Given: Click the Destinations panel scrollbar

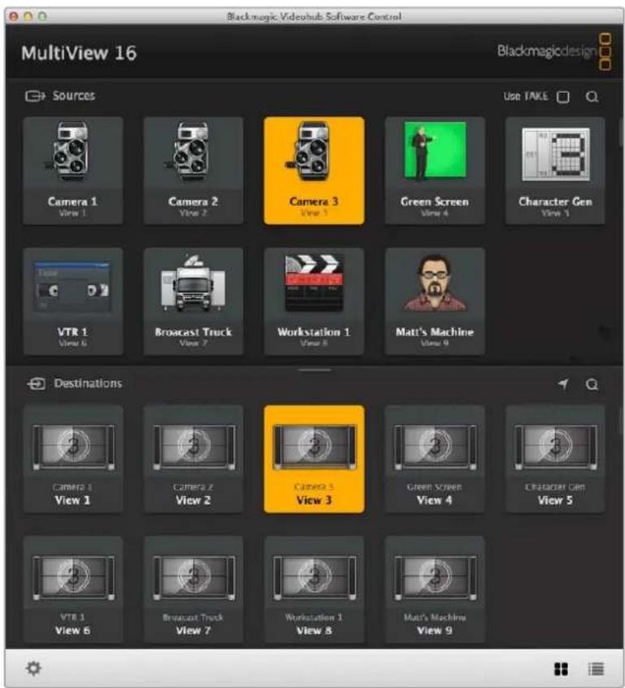Looking at the screenshot, I should coord(621,420).
